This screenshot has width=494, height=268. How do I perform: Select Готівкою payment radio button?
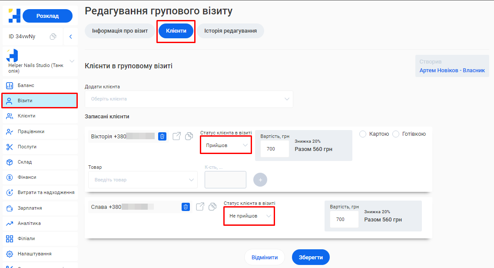396,134
